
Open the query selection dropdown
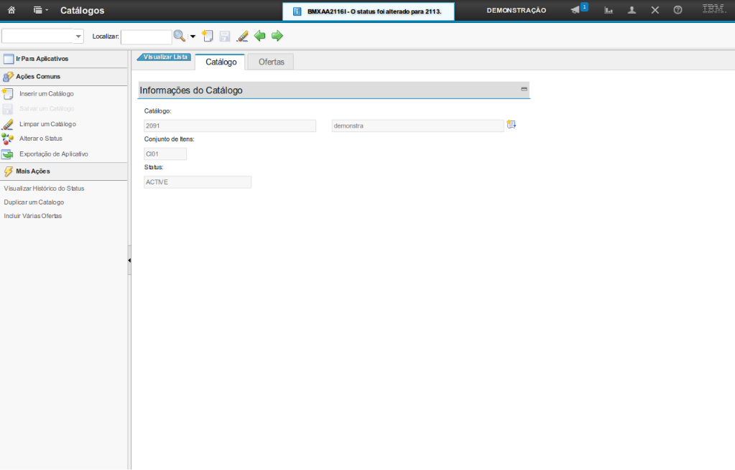coord(43,37)
